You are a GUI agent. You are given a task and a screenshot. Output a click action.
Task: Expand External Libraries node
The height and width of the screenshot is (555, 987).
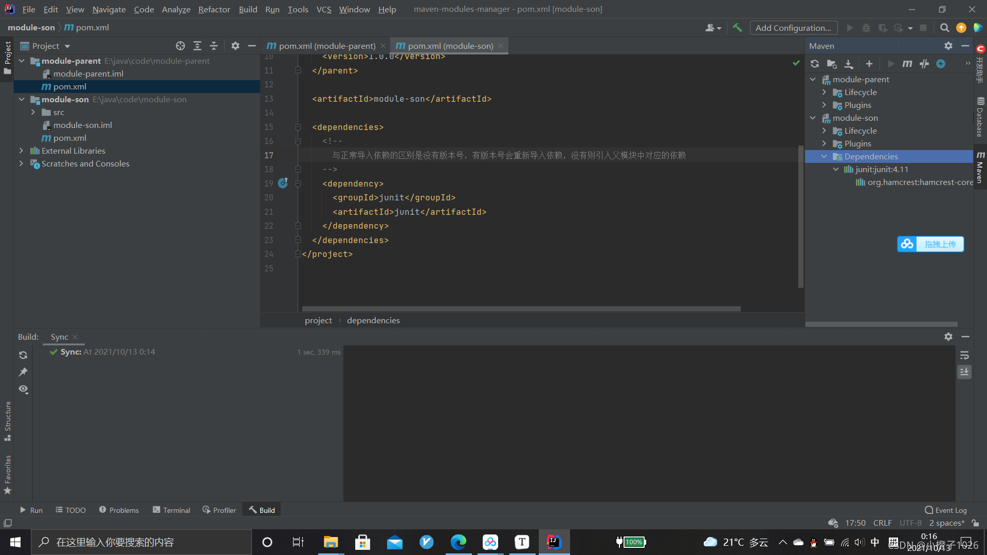tap(22, 151)
